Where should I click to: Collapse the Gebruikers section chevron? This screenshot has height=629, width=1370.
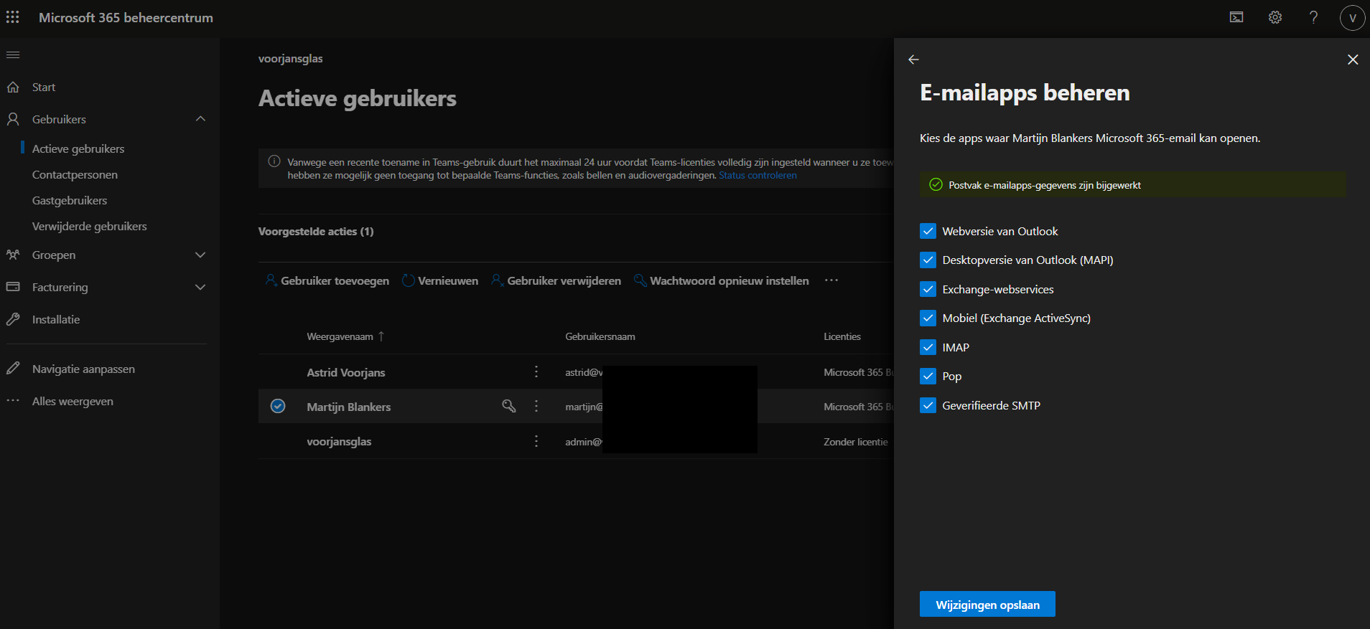[200, 119]
